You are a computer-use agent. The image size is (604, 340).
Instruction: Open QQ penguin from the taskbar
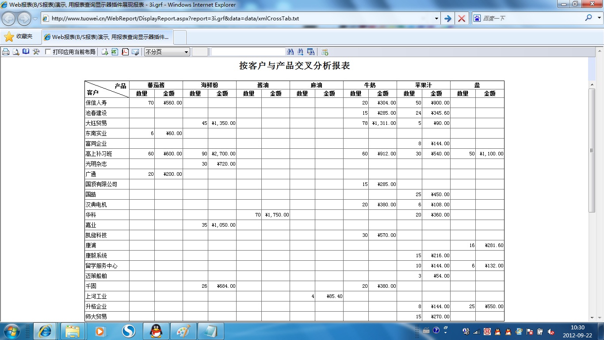coord(156,331)
